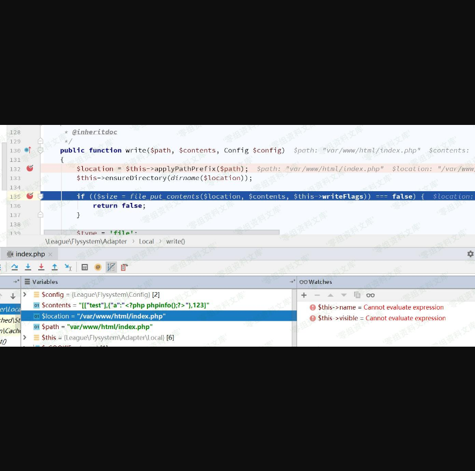Collapse the code fold at line 130

click(41, 150)
